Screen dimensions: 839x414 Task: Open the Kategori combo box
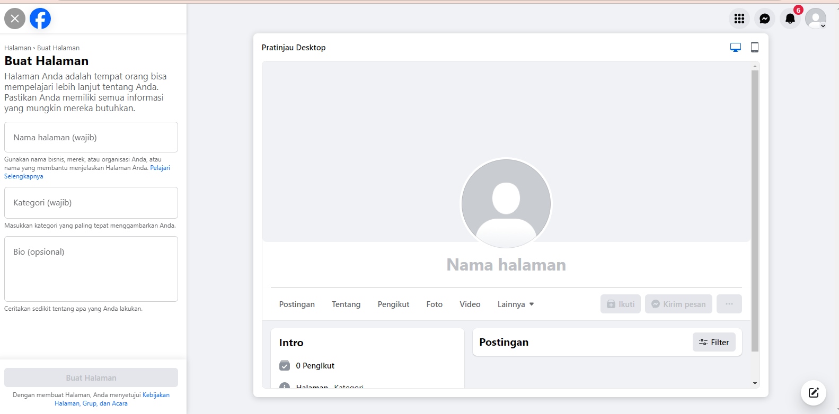(x=91, y=203)
